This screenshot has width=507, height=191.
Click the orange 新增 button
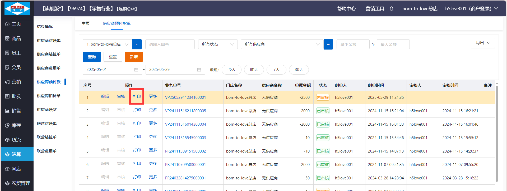coord(134,57)
